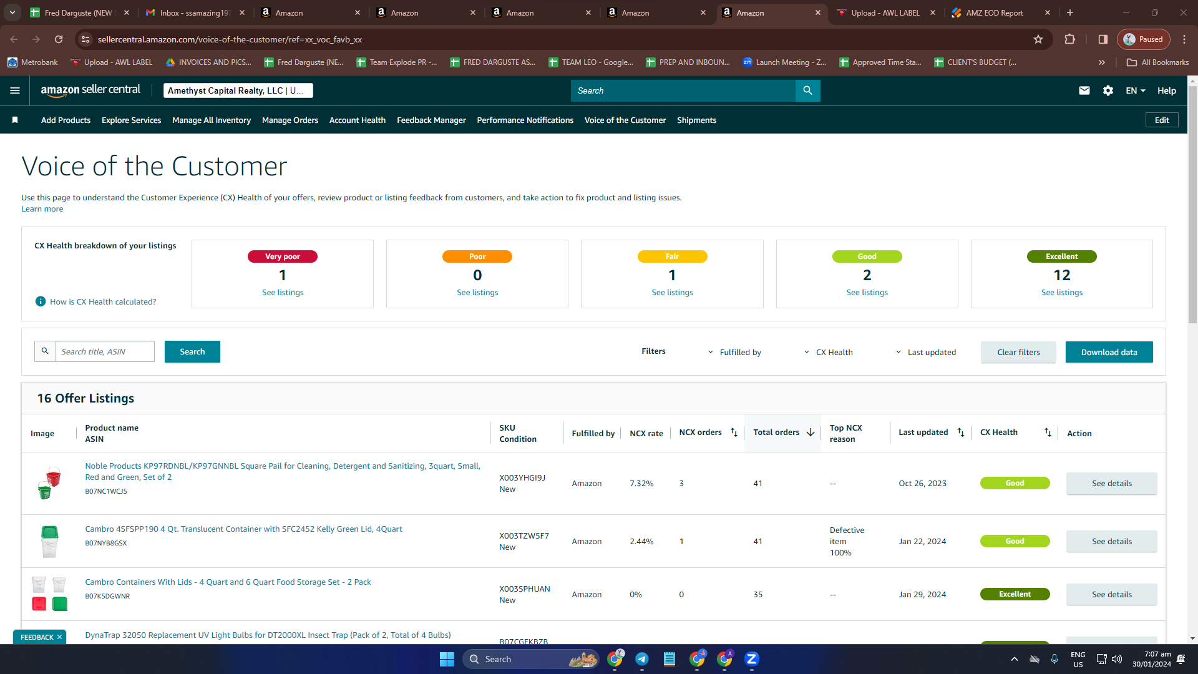
Task: Click the magnifier button in top search bar
Action: click(807, 90)
